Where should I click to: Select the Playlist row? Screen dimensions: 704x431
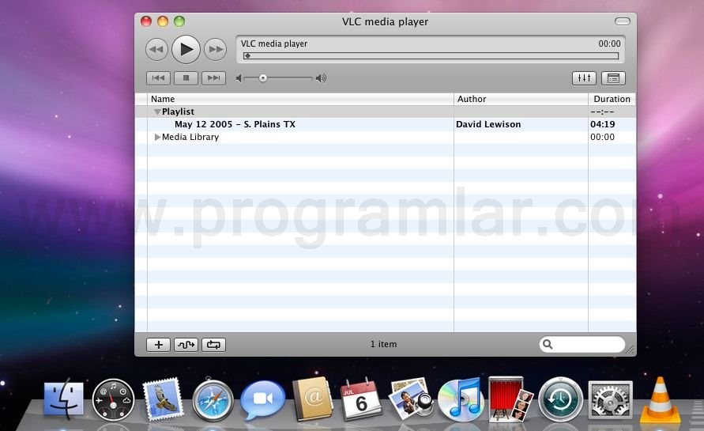pyautogui.click(x=386, y=112)
